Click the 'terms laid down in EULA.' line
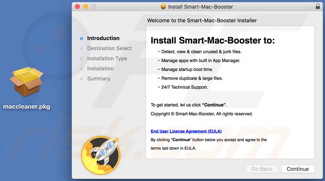This screenshot has width=325, height=181. (x=173, y=148)
